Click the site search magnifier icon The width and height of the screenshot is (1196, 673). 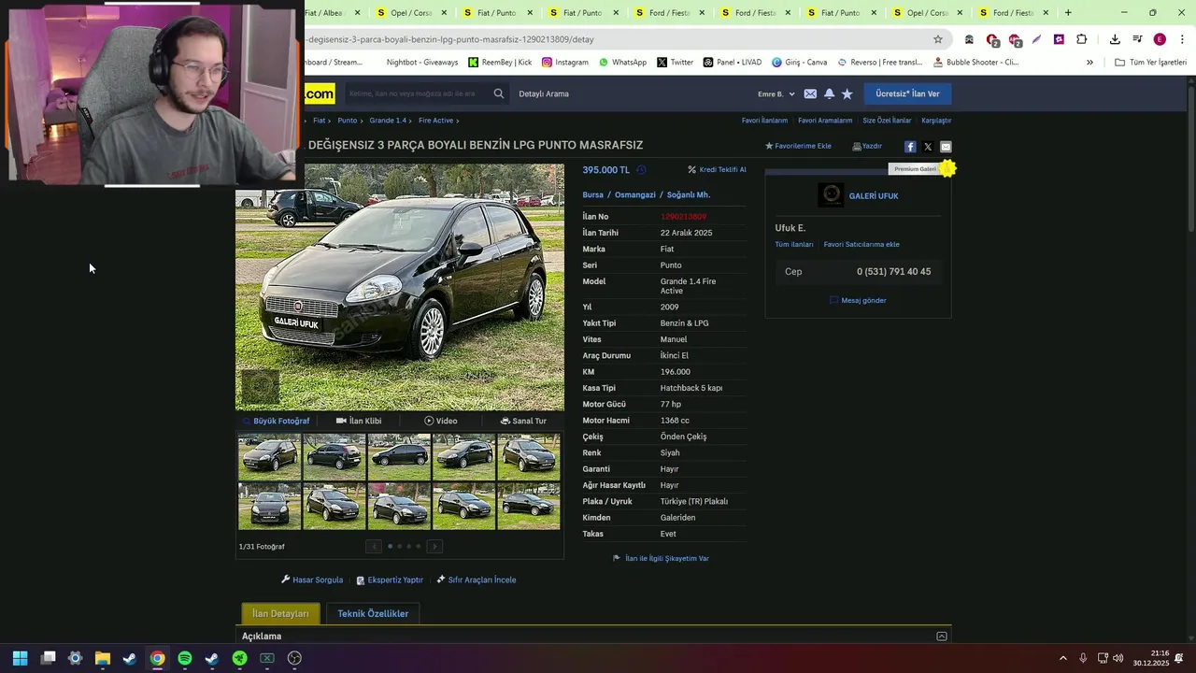point(498,93)
